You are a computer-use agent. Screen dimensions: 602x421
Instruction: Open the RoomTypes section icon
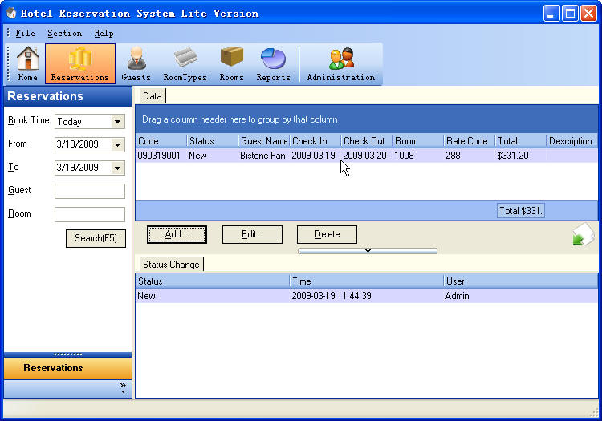click(185, 63)
